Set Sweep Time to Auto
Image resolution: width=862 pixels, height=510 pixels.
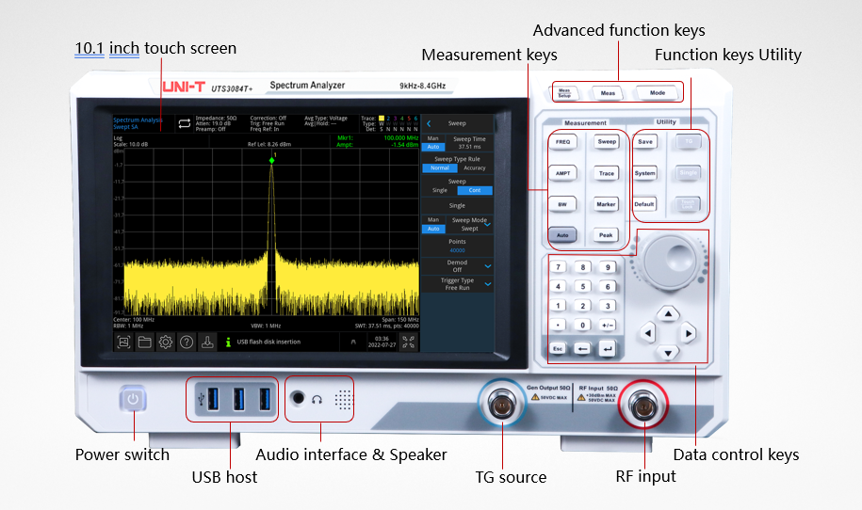click(x=433, y=147)
